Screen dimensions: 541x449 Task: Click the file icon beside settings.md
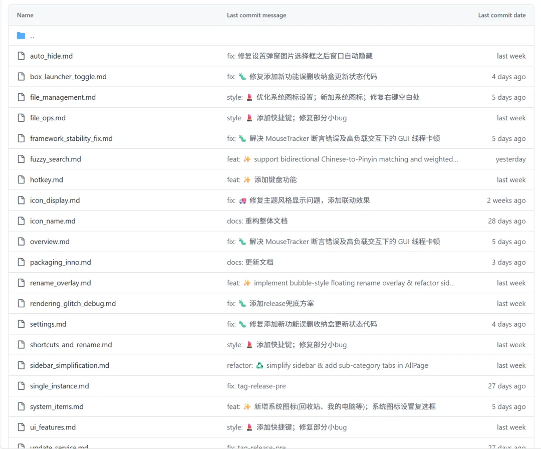[x=21, y=324]
